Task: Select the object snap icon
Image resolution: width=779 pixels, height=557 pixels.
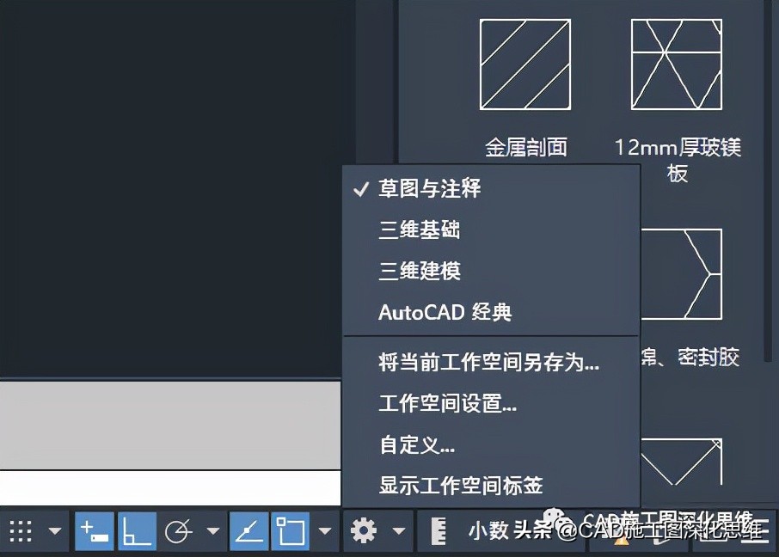Action: pyautogui.click(x=292, y=530)
